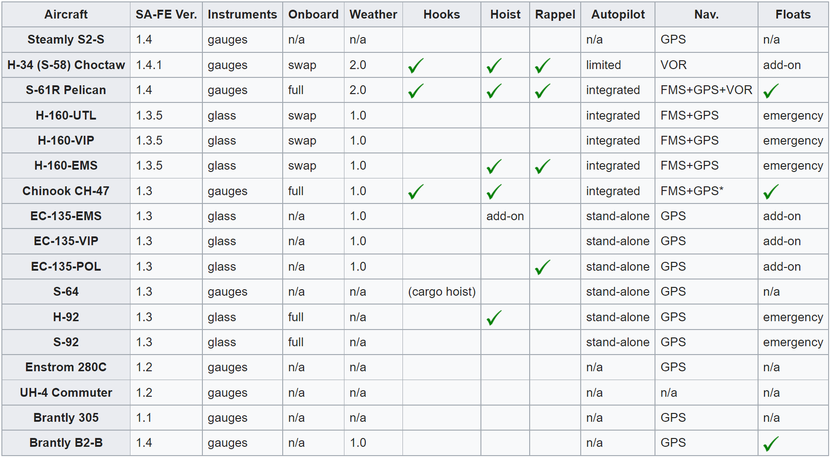Click the '(cargo hoist)' cell for S-64
830x457 pixels.
pyautogui.click(x=441, y=292)
